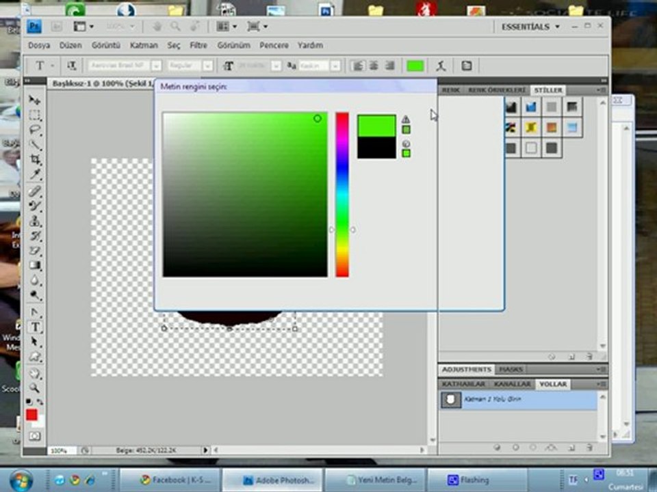Open the Filtre menu
Viewport: 657px width, 492px height.
[198, 45]
